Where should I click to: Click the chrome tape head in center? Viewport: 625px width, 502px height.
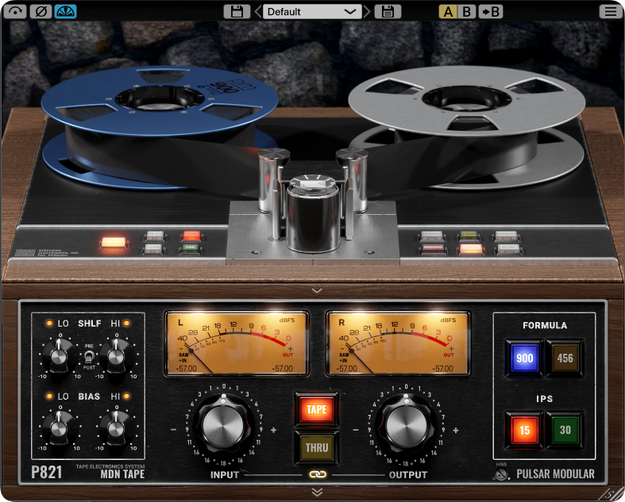click(x=313, y=213)
